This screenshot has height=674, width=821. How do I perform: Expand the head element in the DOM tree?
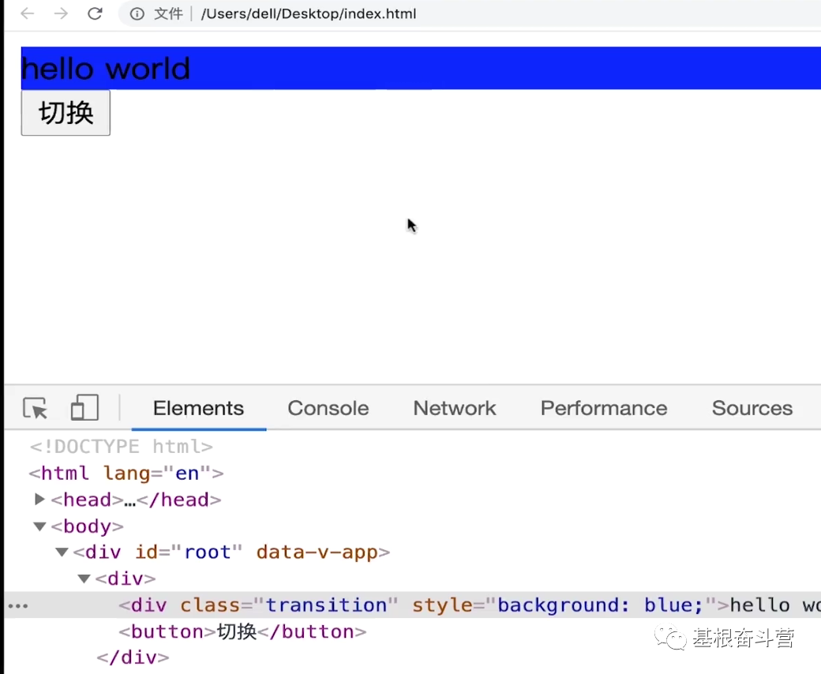(x=39, y=500)
